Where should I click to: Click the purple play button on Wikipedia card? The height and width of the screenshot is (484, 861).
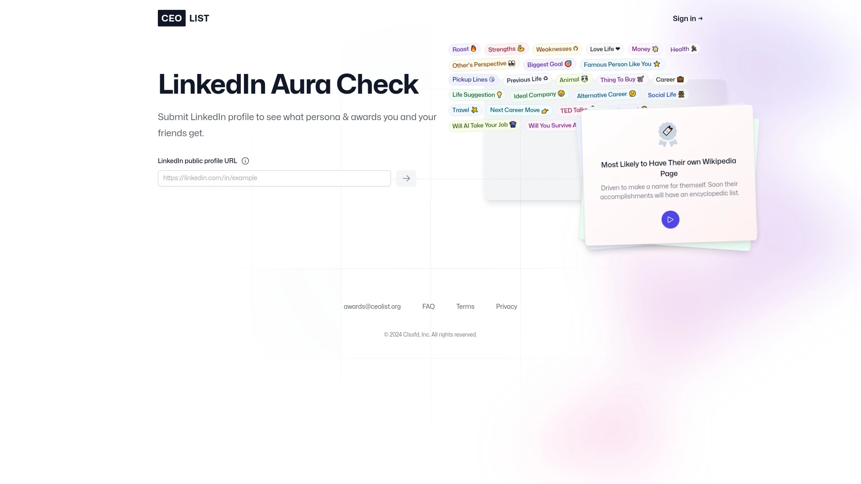(670, 219)
